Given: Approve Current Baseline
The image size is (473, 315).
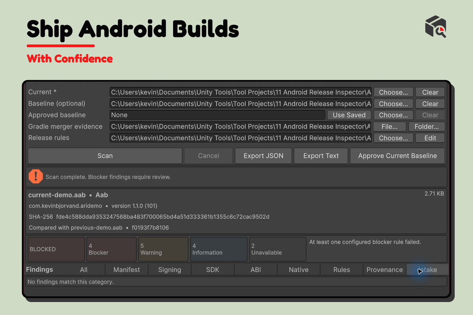Looking at the screenshot, I should coord(397,156).
